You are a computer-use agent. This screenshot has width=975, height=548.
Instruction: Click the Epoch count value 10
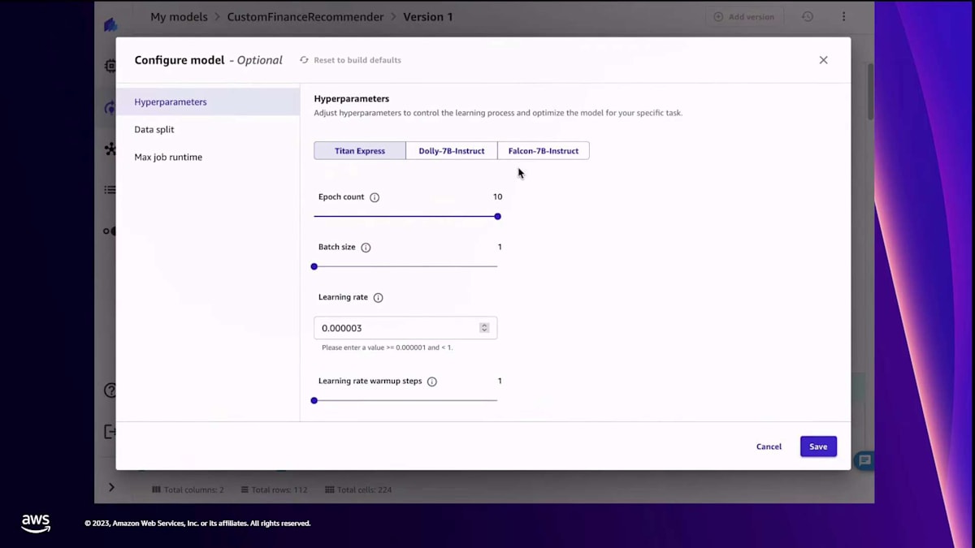[x=497, y=196]
